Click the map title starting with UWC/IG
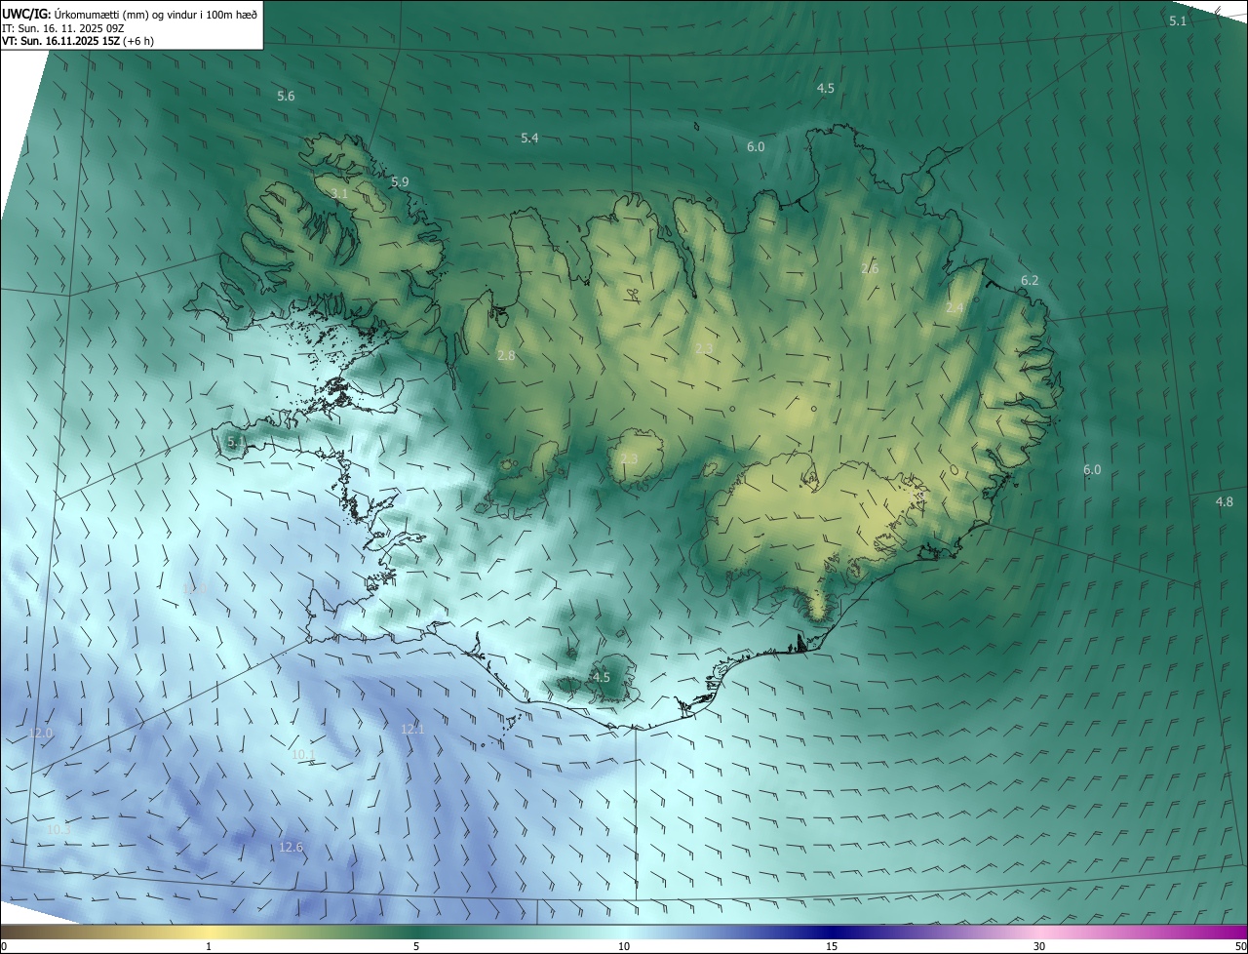The image size is (1248, 954). pyautogui.click(x=130, y=13)
